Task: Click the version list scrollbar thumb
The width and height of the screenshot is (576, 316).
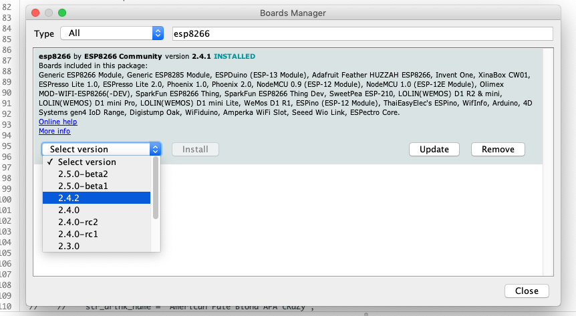Action: 156,188
